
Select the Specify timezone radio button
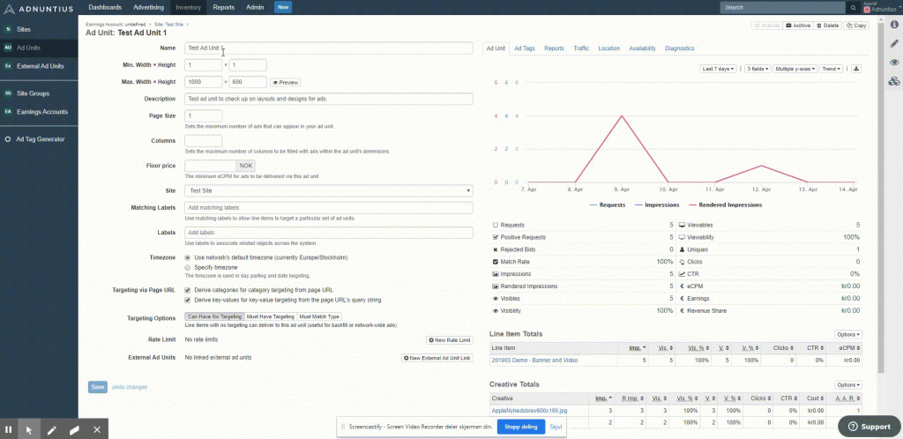[x=187, y=267]
